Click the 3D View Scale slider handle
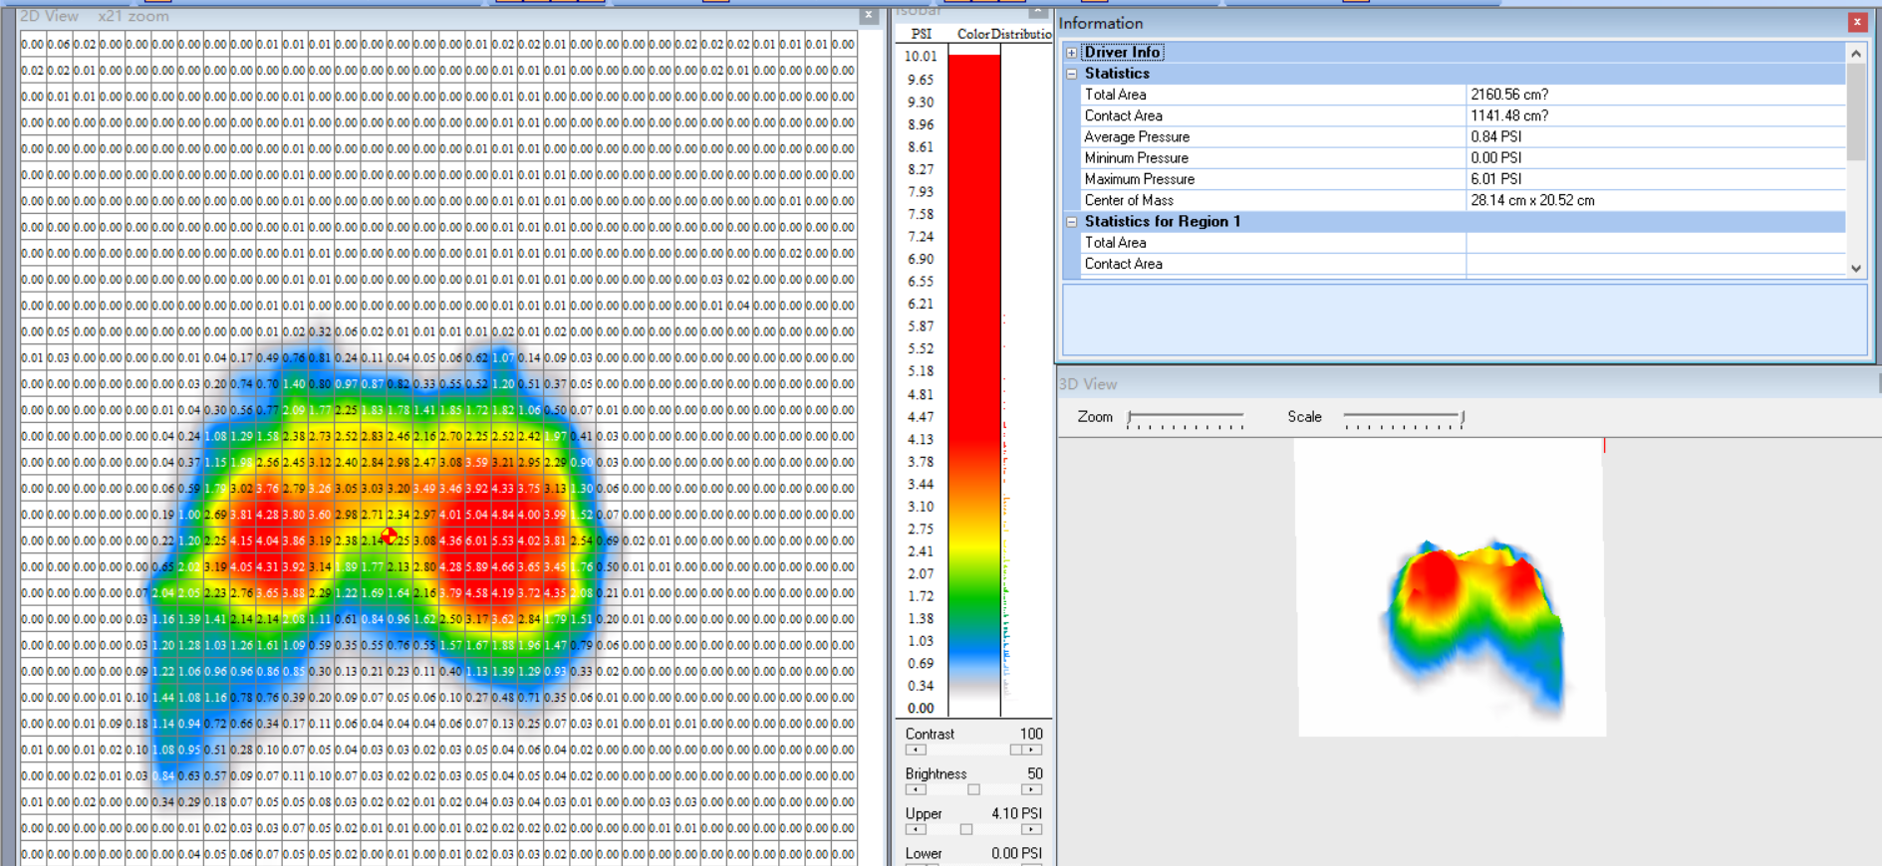The image size is (1882, 866). pos(1462,418)
